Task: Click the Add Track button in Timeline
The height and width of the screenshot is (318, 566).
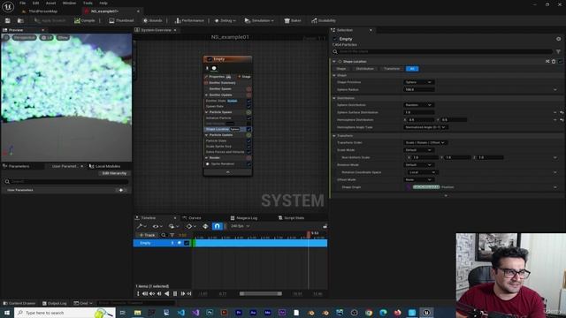Action: click(x=147, y=235)
